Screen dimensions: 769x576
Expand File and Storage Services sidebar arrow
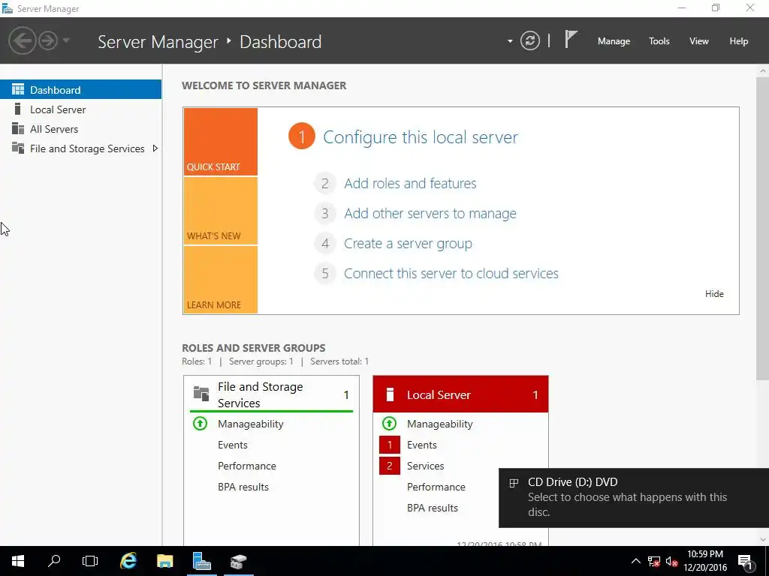pos(155,148)
